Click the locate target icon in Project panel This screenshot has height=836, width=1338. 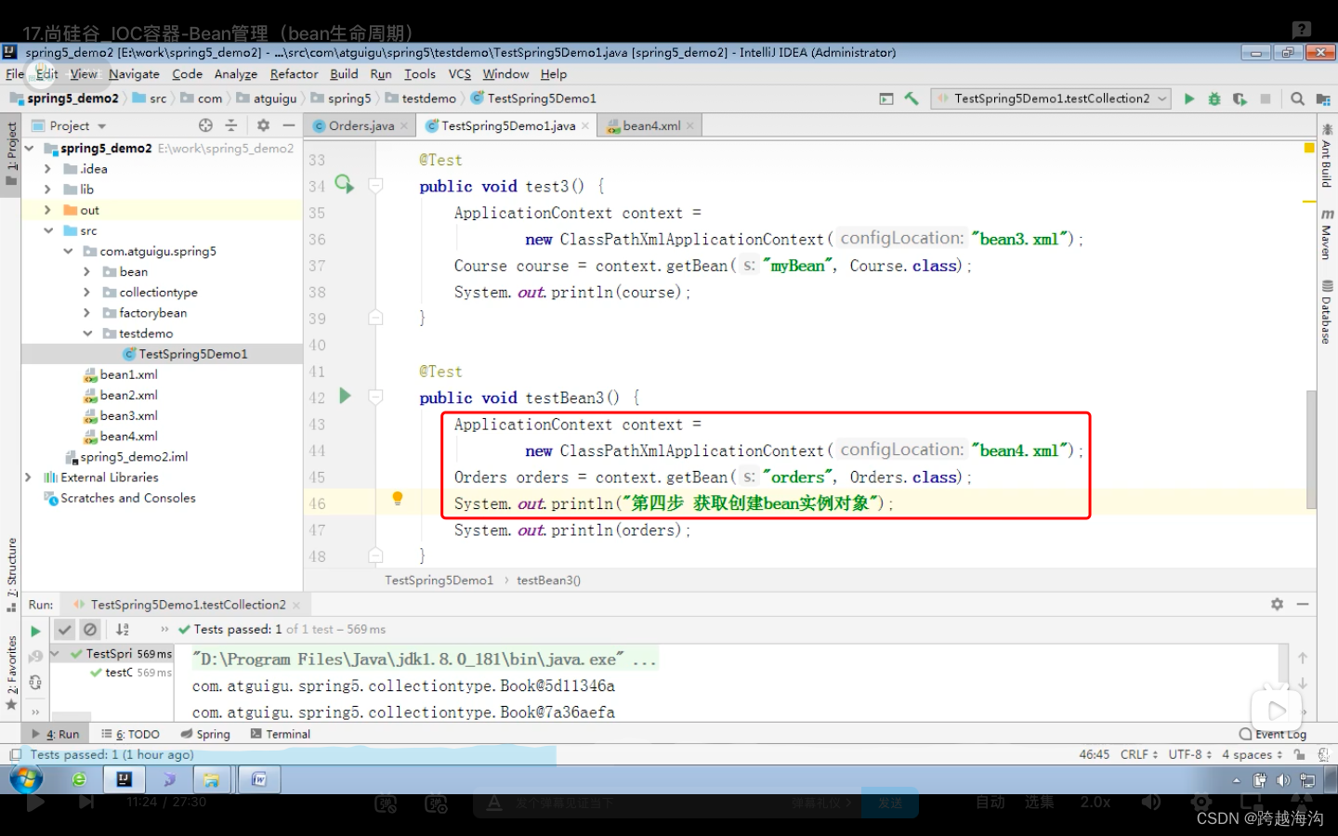(205, 125)
